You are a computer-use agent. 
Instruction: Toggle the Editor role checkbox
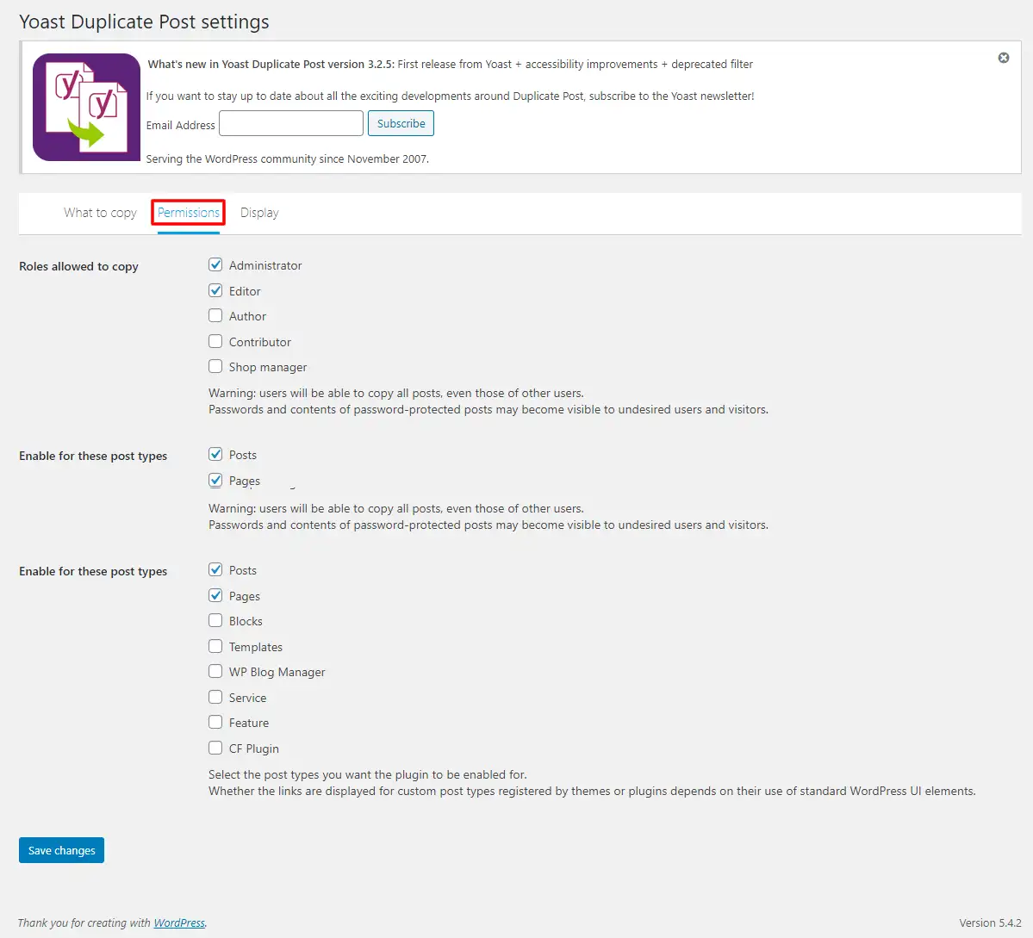point(215,290)
